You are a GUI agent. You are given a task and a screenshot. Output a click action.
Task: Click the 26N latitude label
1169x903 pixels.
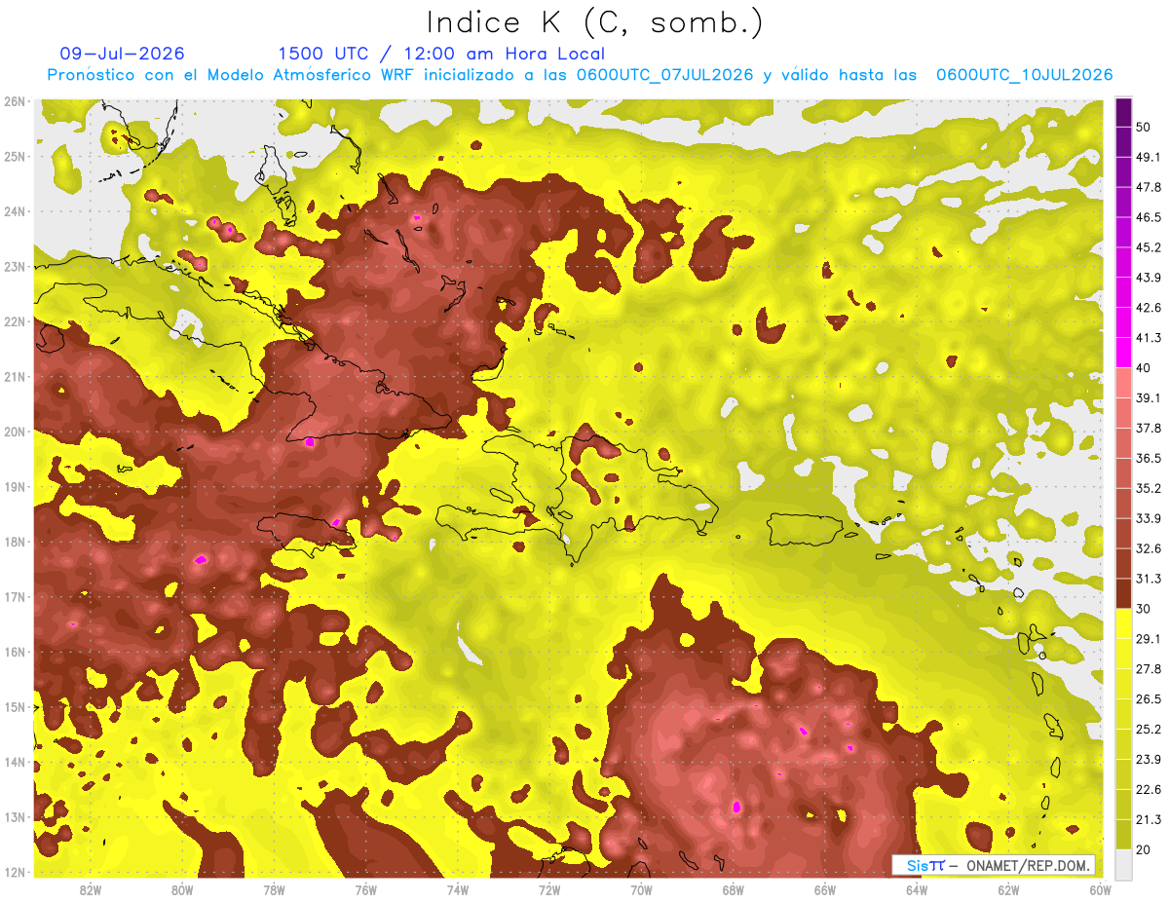click(14, 101)
